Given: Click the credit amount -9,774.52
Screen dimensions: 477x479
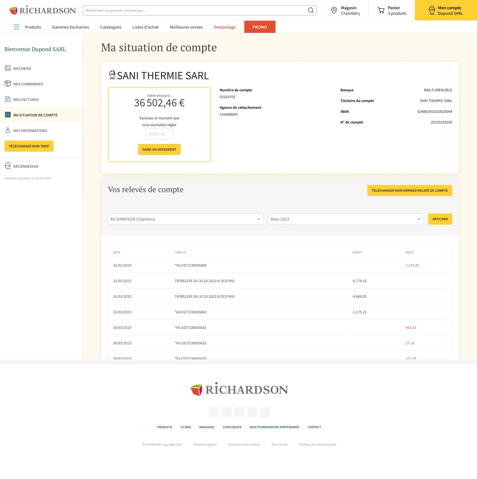Looking at the screenshot, I should click(359, 281).
